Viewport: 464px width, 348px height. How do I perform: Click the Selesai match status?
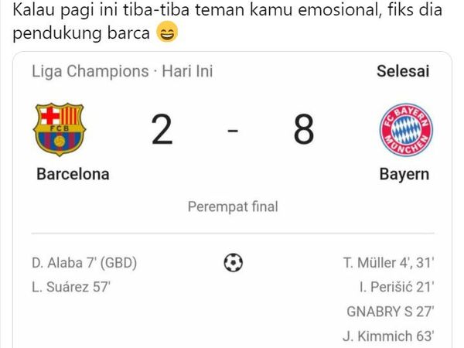tap(402, 72)
